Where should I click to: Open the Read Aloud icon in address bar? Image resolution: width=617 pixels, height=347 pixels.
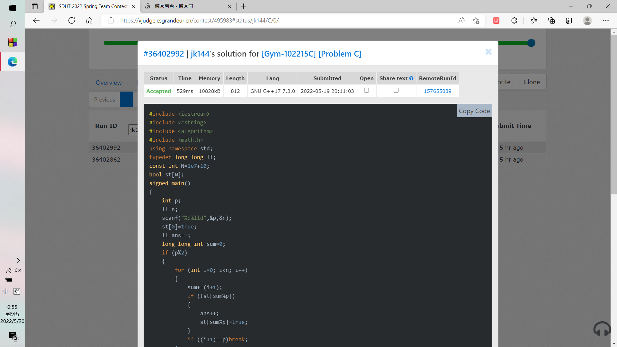(461, 21)
